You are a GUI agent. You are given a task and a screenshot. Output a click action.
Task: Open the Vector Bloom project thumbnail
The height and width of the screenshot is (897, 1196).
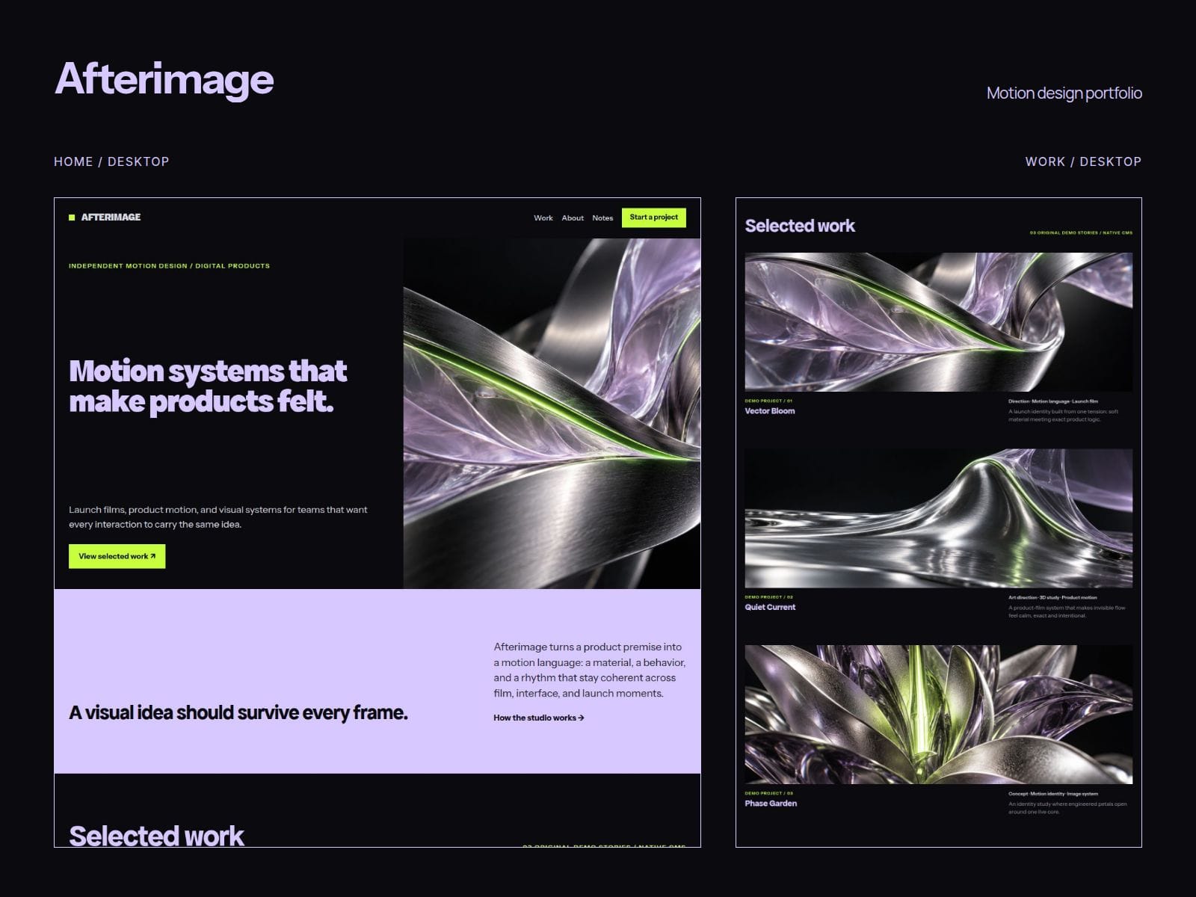938,321
